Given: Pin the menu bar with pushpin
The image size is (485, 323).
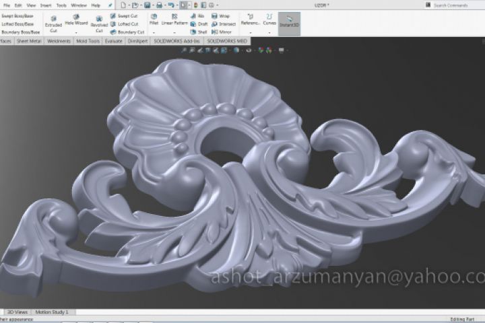Looking at the screenshot, I should coord(110,5).
